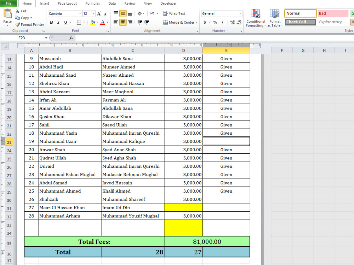Set Bottom Align vertical alignment

point(130,14)
